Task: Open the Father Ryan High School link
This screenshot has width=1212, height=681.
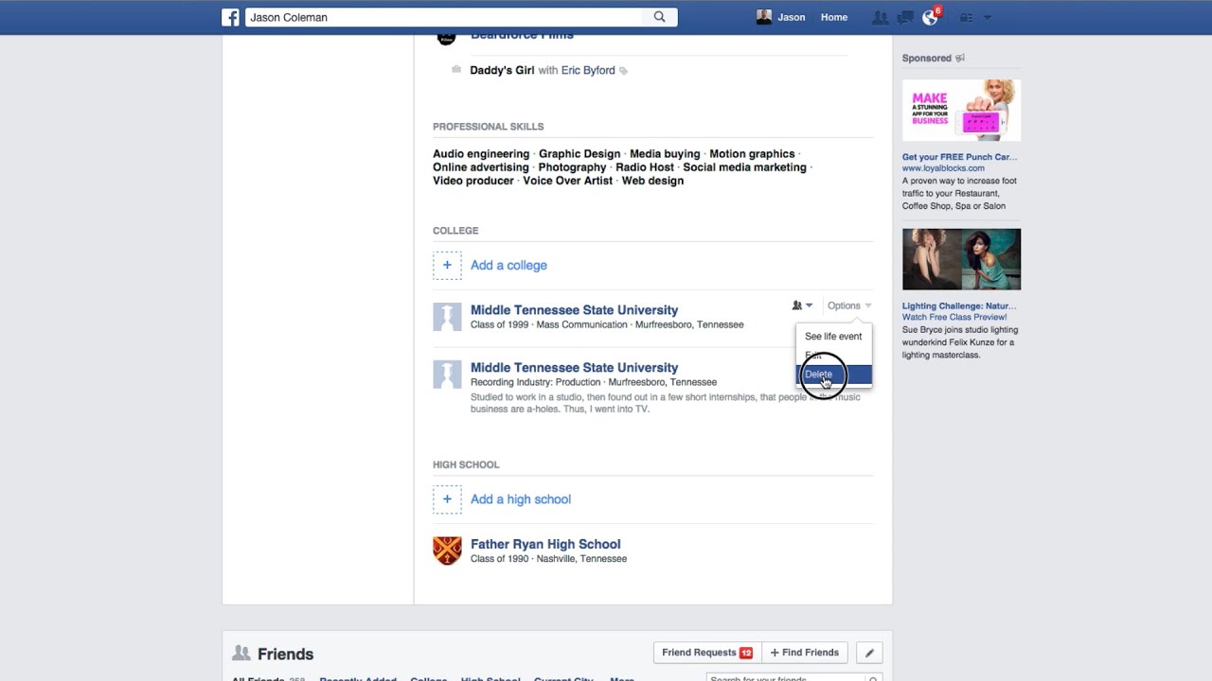Action: click(x=545, y=544)
